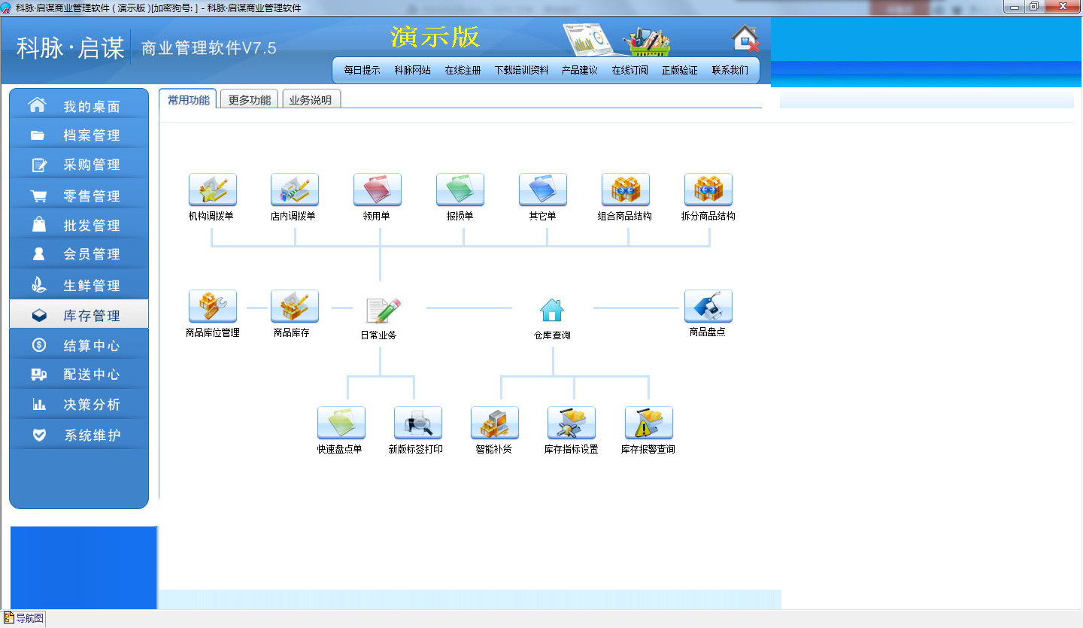Open 档案管理 in the sidebar

(x=79, y=135)
